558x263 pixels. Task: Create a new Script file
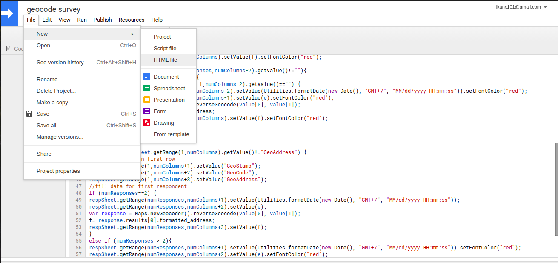tap(169, 48)
